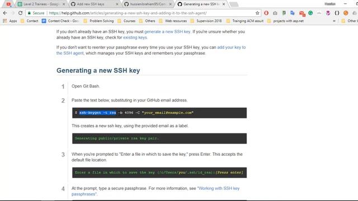Open the Apps grid shortcut
The width and height of the screenshot is (358, 201).
pyautogui.click(x=10, y=21)
